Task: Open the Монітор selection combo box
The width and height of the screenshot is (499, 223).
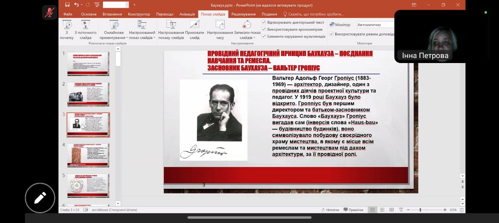Action: (375, 25)
